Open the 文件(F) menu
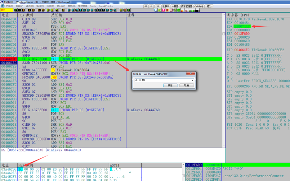This screenshot has height=181, width=290. point(9,6)
